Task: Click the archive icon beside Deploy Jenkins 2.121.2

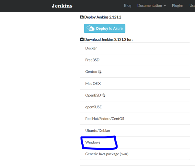Action: coord(82,17)
